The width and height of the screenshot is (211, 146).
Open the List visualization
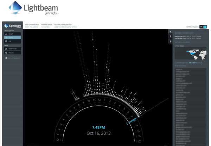12,41
